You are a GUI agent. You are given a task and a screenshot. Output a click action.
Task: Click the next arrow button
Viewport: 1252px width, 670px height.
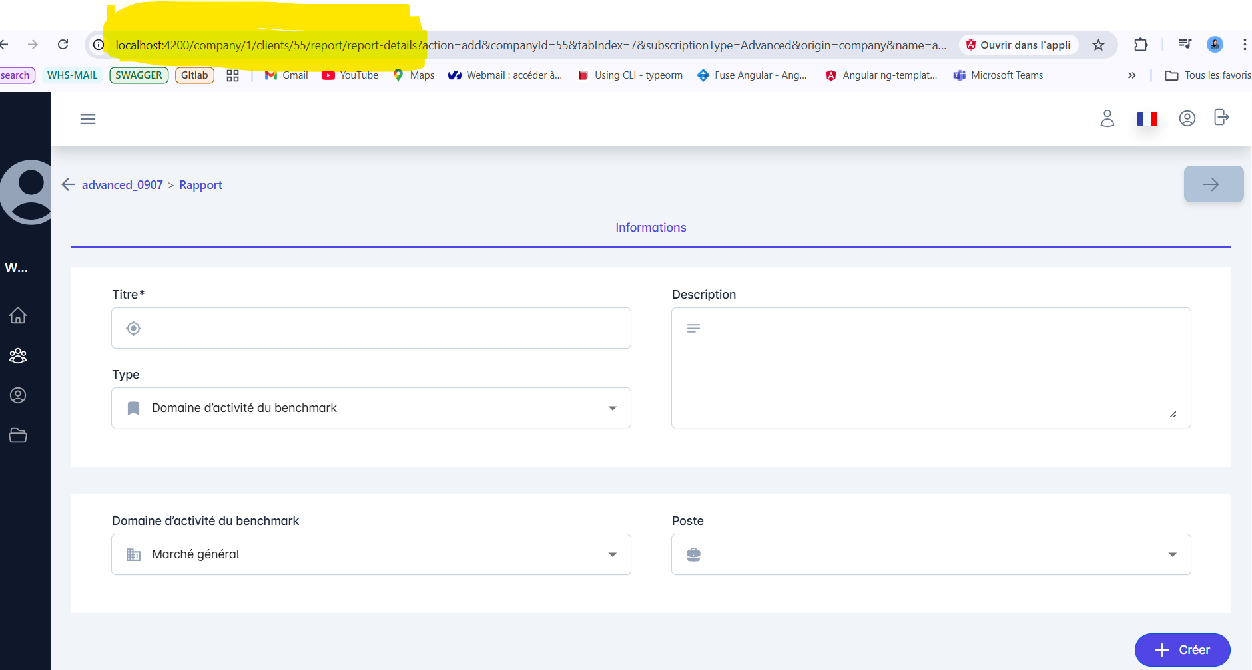1213,184
